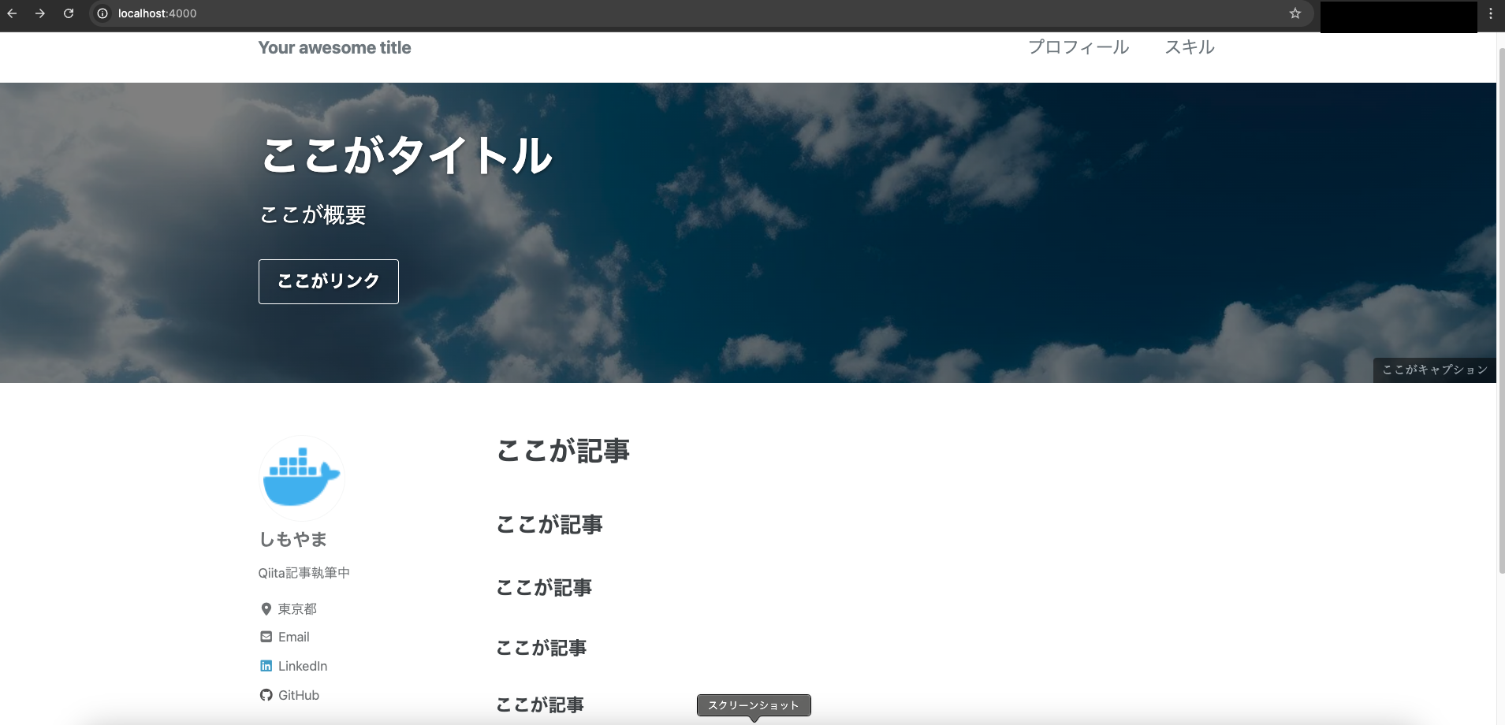Click the Docker whale profile avatar
The image size is (1505, 725).
[302, 478]
